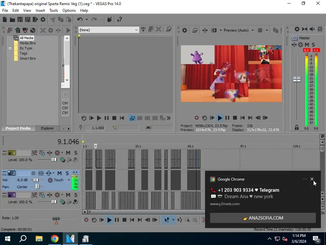Open the Preview (Auto) quality dropdown
This screenshot has height=245, width=326.
tap(252, 30)
